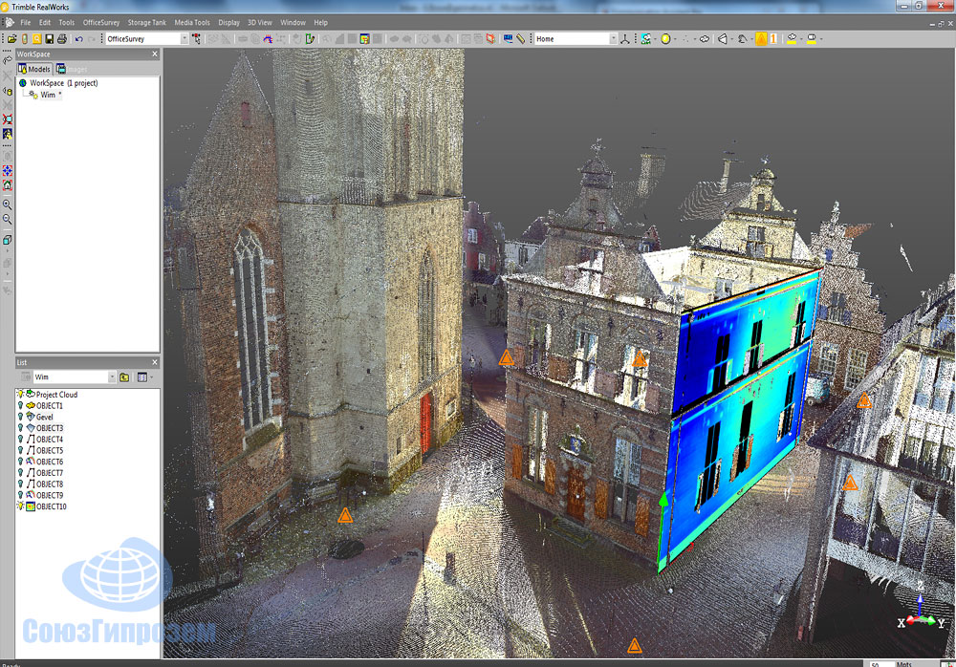Open a project with the folder icon
This screenshot has width=956, height=667.
click(x=11, y=39)
